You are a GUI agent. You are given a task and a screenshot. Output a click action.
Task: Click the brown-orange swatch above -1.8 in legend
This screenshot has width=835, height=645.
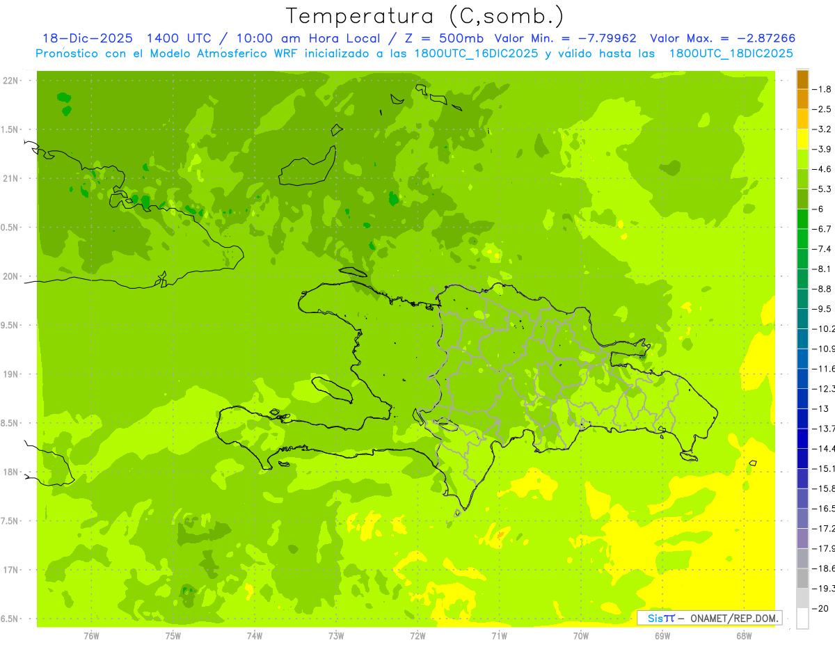tap(802, 79)
